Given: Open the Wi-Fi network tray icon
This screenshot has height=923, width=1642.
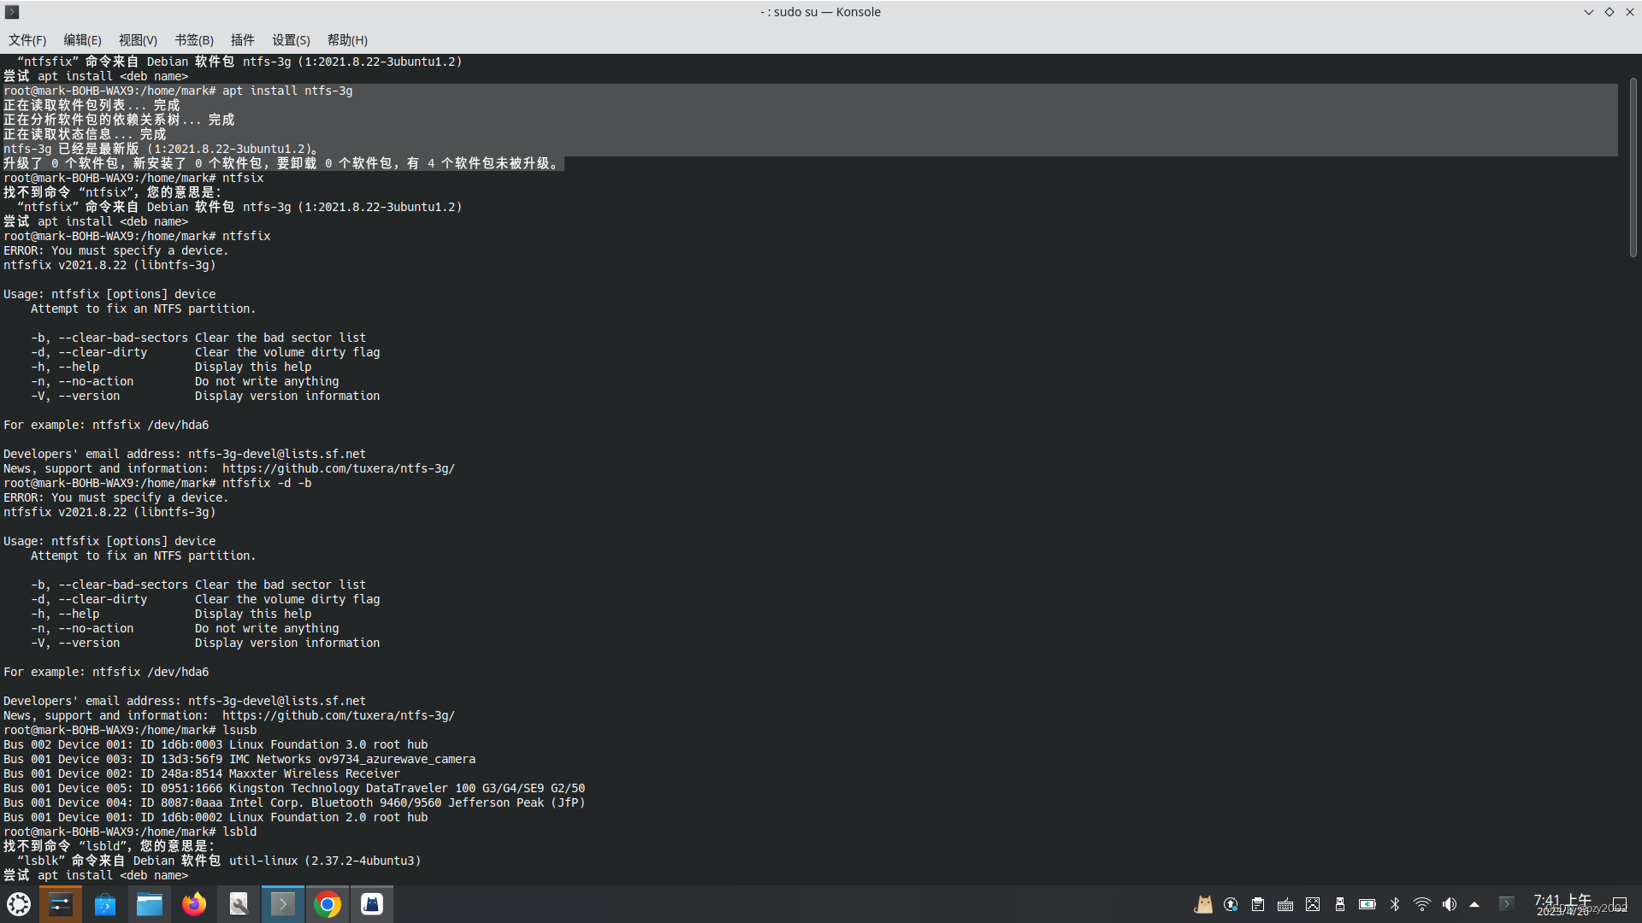Looking at the screenshot, I should tap(1422, 904).
